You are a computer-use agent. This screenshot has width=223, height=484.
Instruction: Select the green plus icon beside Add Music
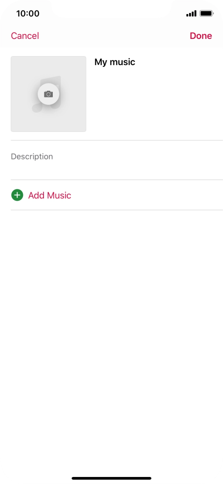pos(18,195)
